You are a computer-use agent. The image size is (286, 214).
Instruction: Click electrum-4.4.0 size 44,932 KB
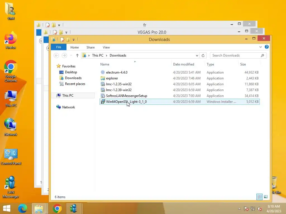pos(251,72)
